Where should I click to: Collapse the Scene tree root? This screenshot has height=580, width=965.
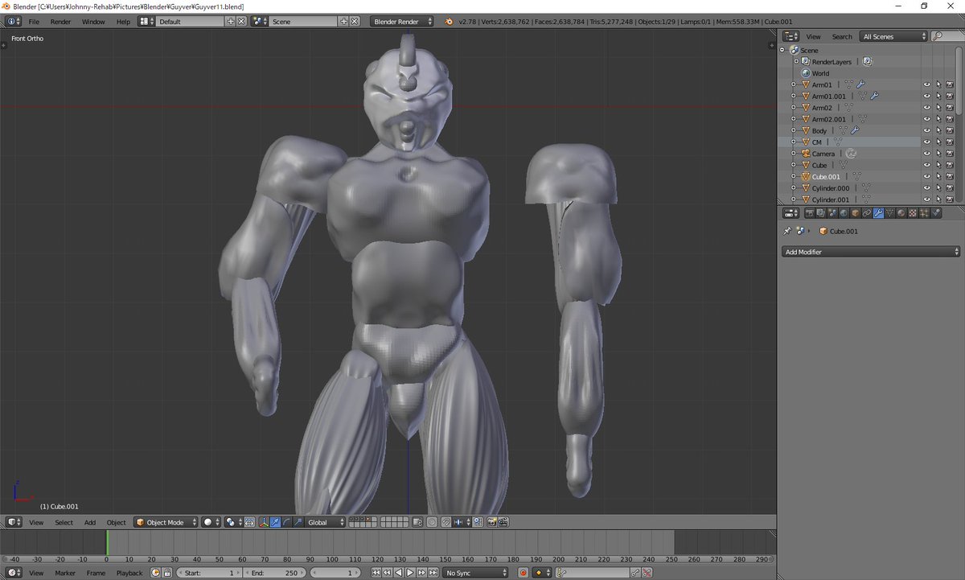(x=783, y=50)
